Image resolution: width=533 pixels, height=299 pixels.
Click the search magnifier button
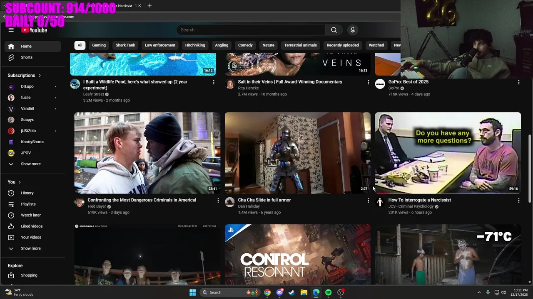click(334, 30)
